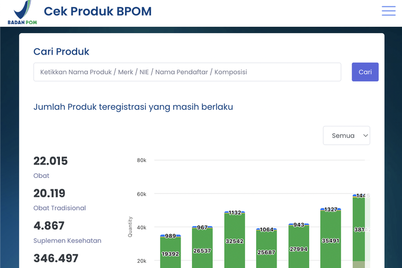Click the bar top label 943

pyautogui.click(x=299, y=225)
